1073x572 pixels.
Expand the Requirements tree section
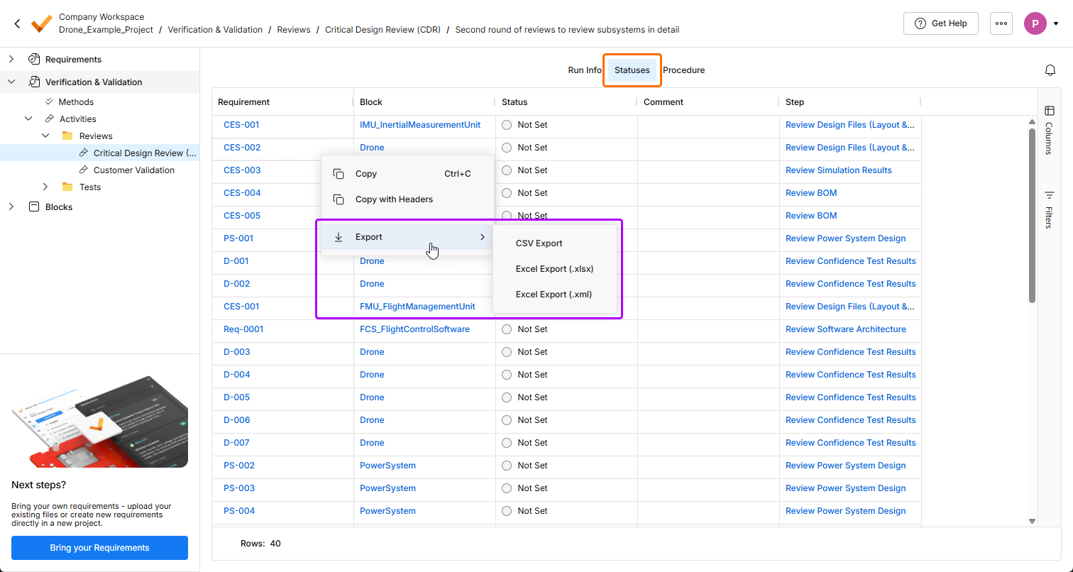point(11,60)
